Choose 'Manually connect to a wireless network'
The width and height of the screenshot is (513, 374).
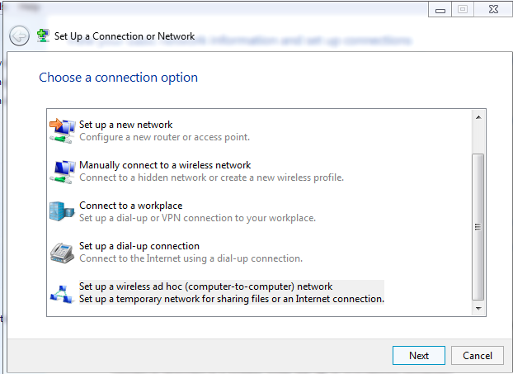coord(165,165)
